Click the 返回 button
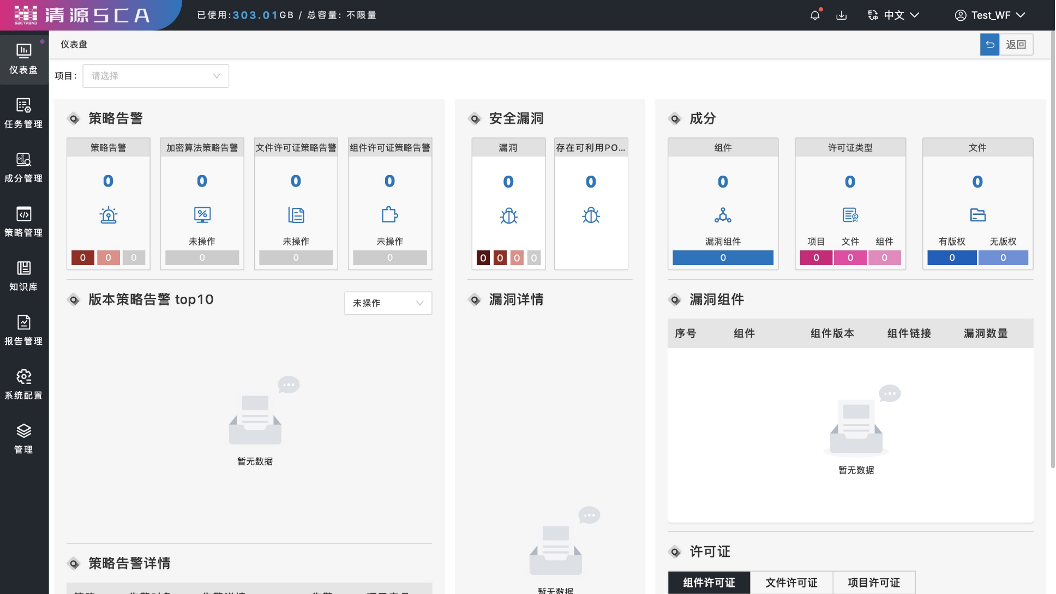This screenshot has width=1056, height=594. coord(1006,45)
